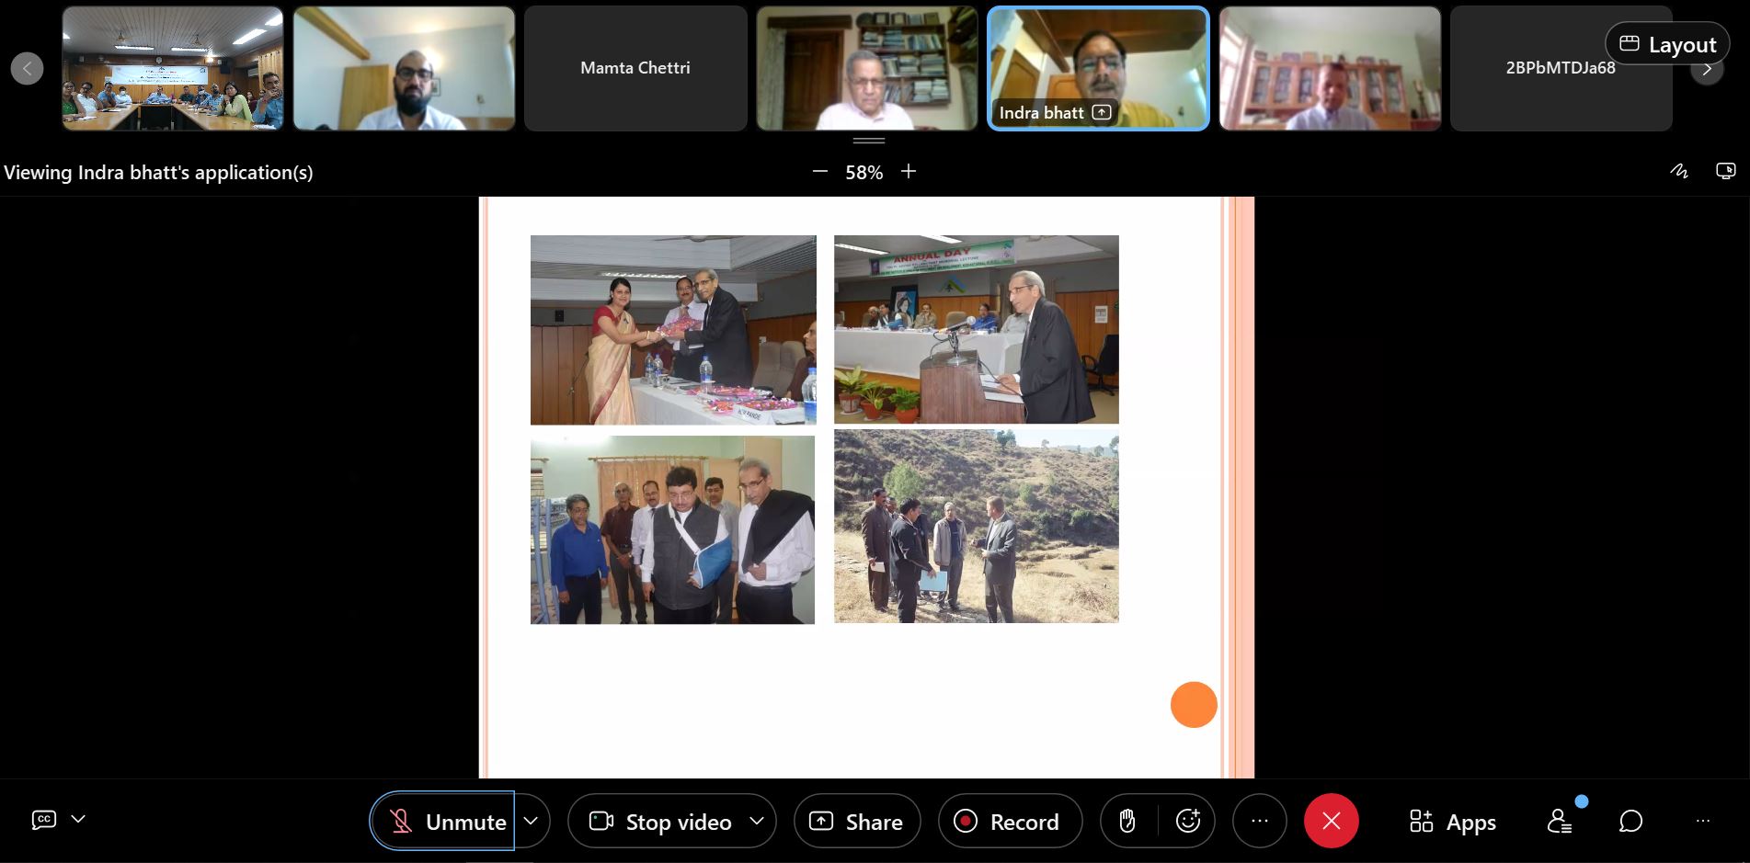The height and width of the screenshot is (863, 1750).
Task: Toggle closed captions on
Action: pos(43,820)
